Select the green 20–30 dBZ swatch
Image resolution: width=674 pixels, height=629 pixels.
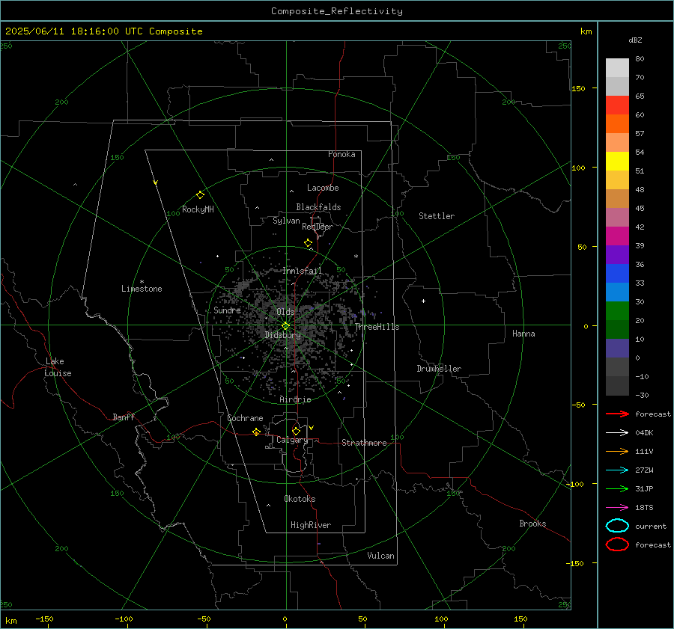(x=617, y=310)
